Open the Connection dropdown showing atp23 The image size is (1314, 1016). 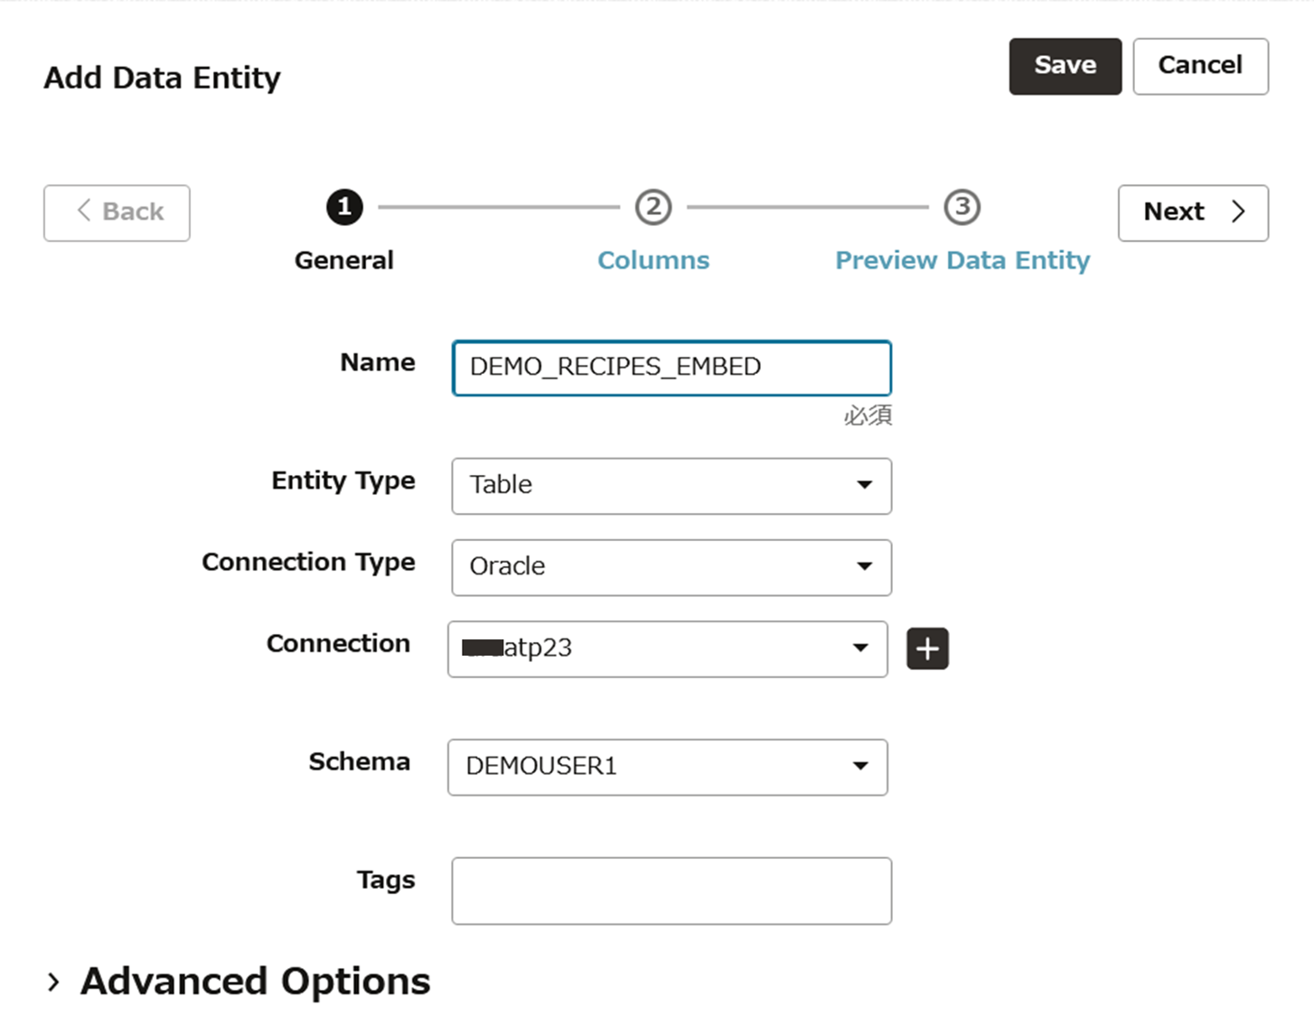pos(667,648)
